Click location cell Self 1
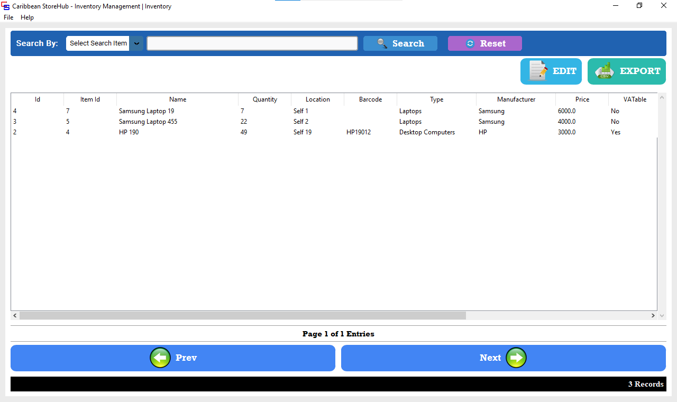The height and width of the screenshot is (402, 677). [301, 111]
